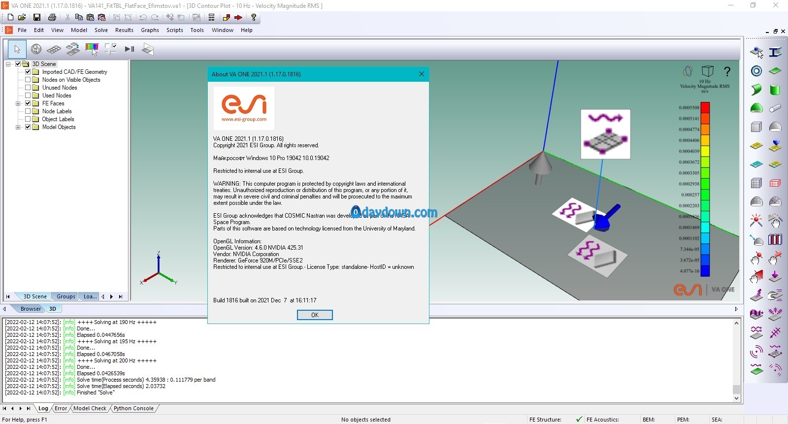This screenshot has width=788, height=424.
Task: Print using the printer toolbar icon
Action: (x=52, y=17)
